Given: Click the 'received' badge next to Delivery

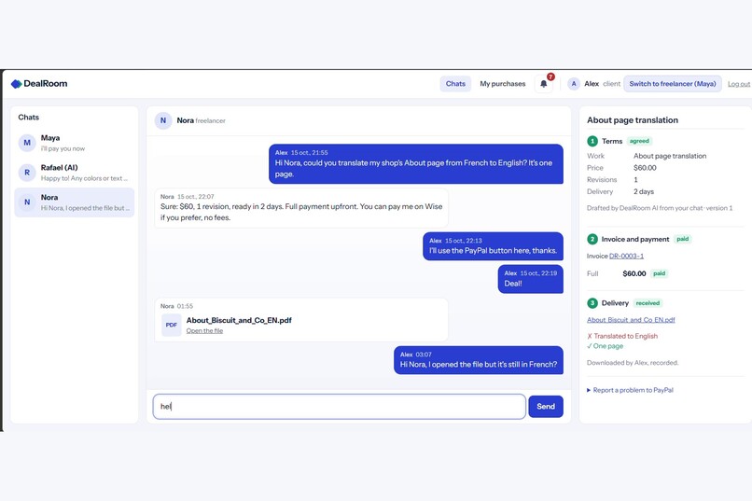Looking at the screenshot, I should (648, 303).
